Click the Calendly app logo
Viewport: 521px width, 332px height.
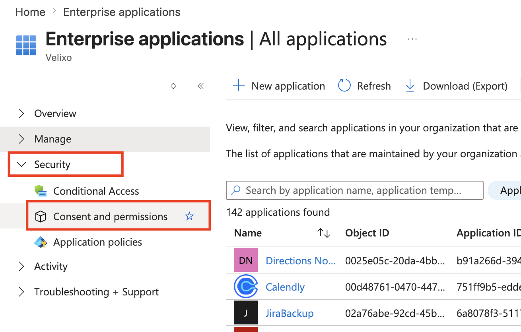[246, 287]
